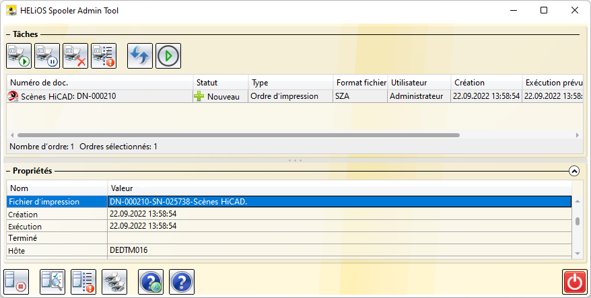Click the green plus status icon
The height and width of the screenshot is (298, 591).
[199, 96]
